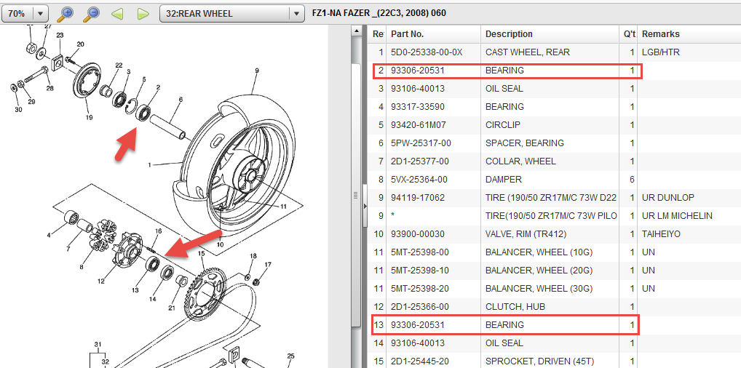Go to previous diagram with left green arrow

[117, 13]
